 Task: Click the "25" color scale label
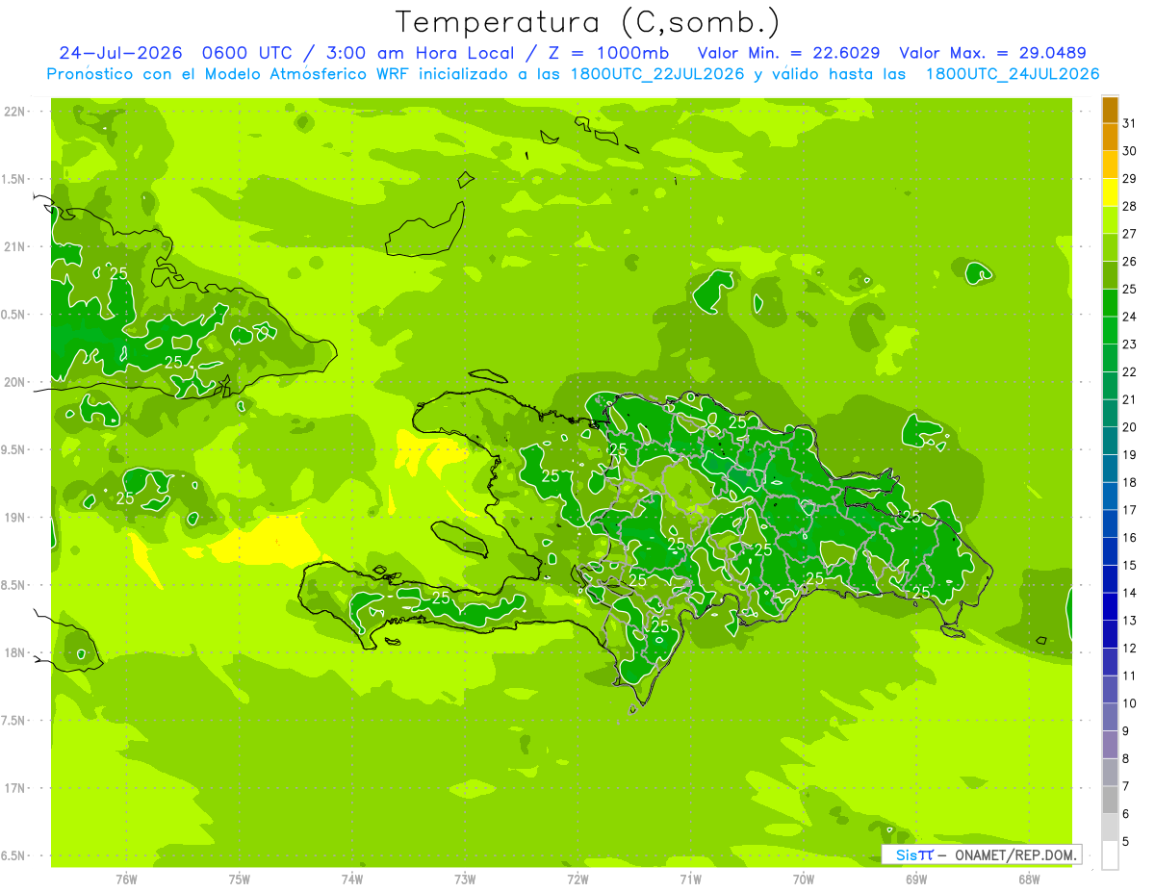(x=1130, y=289)
